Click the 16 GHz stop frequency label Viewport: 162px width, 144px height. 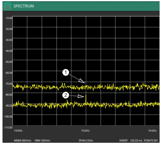(x=152, y=131)
